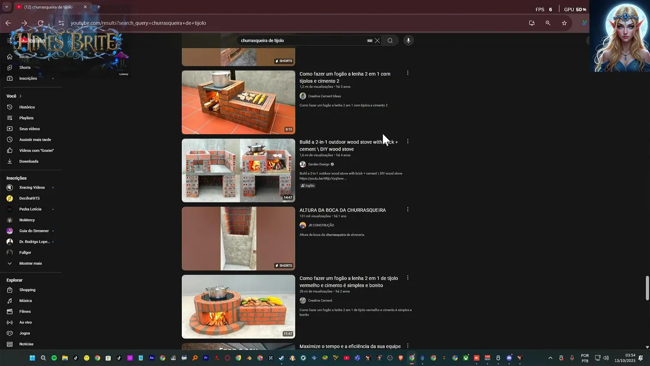This screenshot has height=366, width=650.
Task: Open options menu for "Build a 2-in-1 outdoor wood stove"
Action: (x=407, y=141)
